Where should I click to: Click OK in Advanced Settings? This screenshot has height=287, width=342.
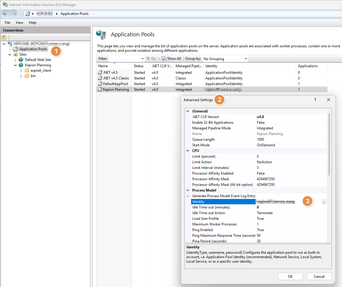[x=290, y=276]
